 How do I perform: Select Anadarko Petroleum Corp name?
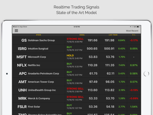click(44, 74)
